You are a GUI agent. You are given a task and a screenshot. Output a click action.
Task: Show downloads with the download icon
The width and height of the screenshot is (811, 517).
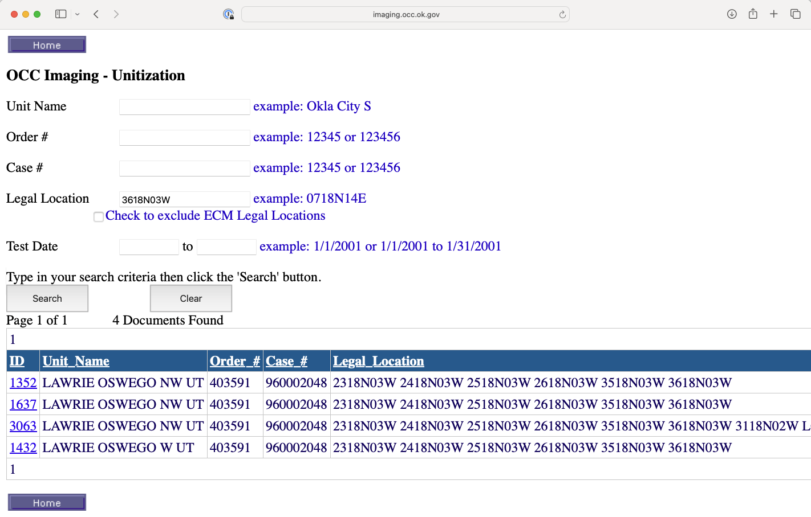[x=732, y=14]
